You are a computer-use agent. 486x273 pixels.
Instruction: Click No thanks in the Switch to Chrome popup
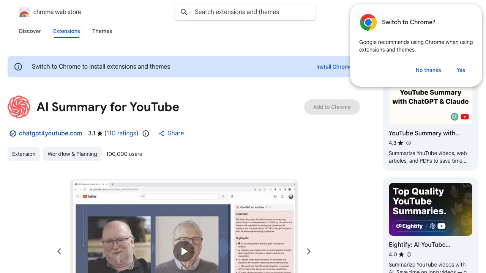[x=428, y=70]
